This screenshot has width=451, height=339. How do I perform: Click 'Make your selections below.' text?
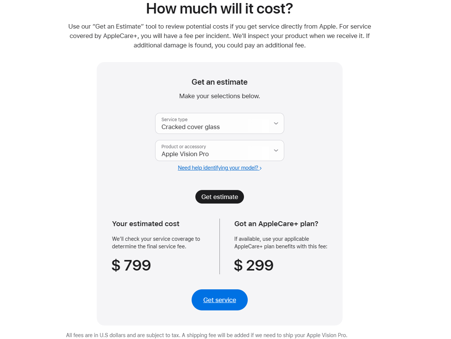click(219, 96)
